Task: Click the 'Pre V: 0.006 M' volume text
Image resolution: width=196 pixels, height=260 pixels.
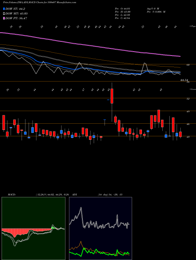Action: [x=156, y=11]
